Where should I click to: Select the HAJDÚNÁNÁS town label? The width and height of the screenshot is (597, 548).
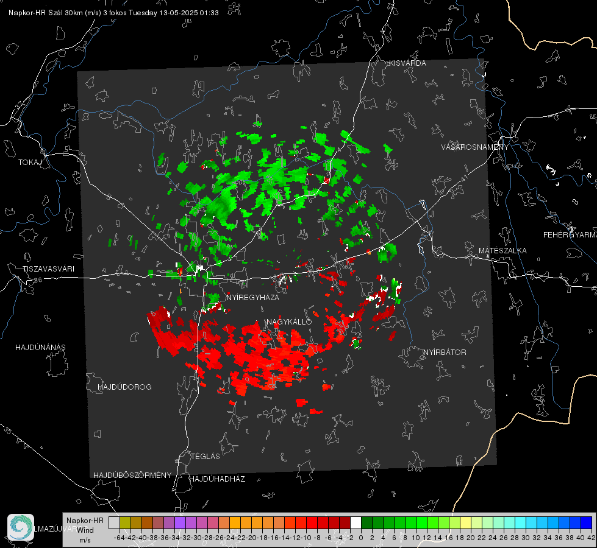[40, 348]
